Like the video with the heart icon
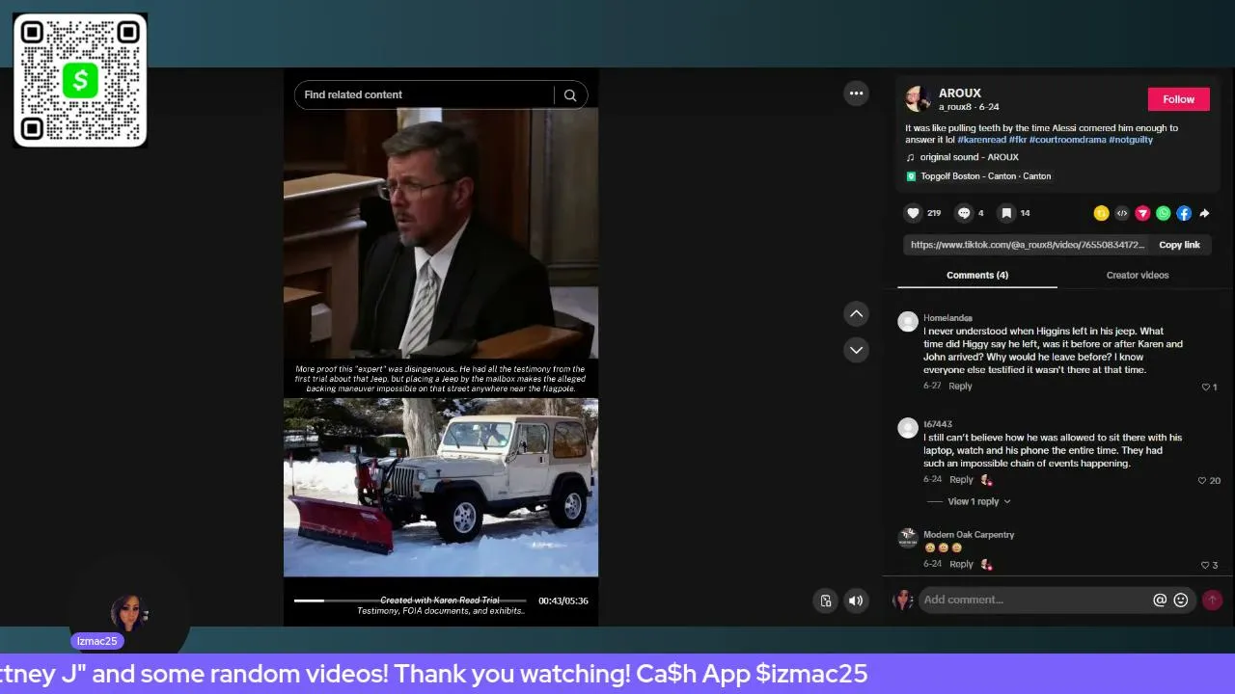This screenshot has height=694, width=1235. click(913, 213)
